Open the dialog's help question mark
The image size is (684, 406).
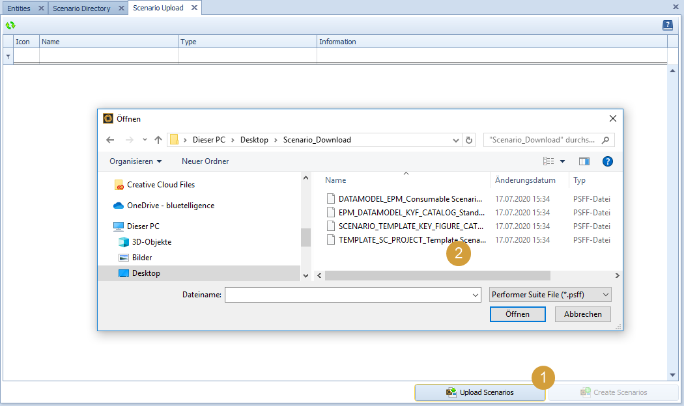pyautogui.click(x=607, y=161)
